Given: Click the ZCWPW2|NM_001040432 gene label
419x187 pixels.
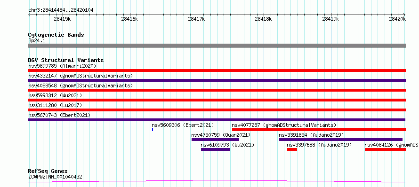Looking at the screenshot, I should [x=55, y=177].
